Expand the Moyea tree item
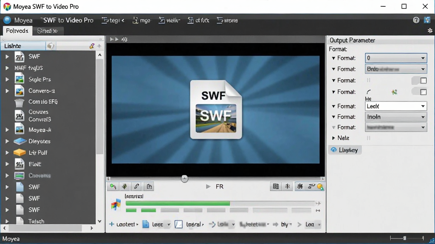The width and height of the screenshot is (435, 244). tap(7, 130)
